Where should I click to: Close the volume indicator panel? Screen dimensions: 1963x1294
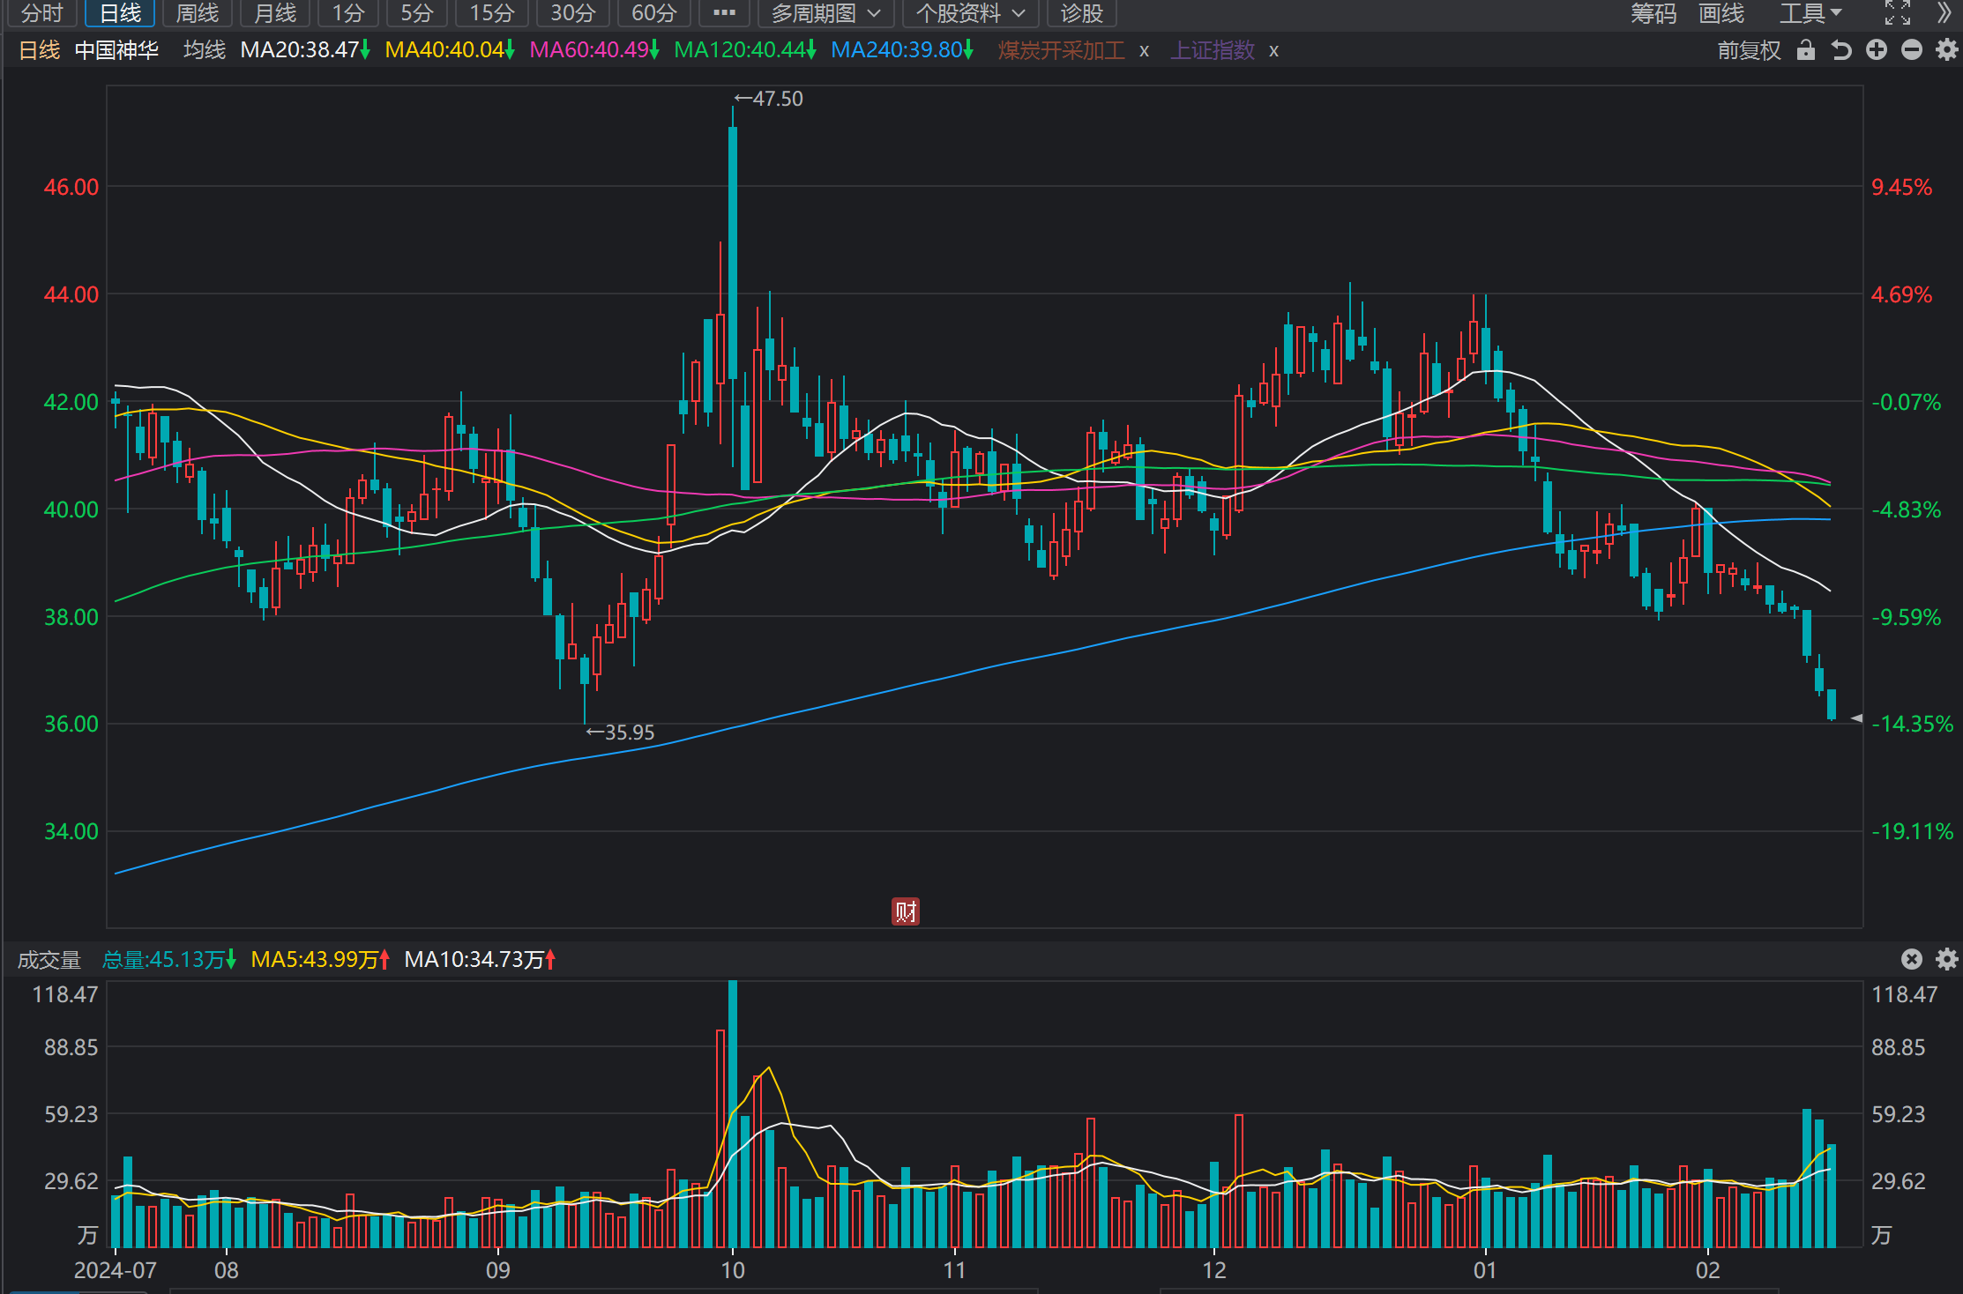point(1912,959)
